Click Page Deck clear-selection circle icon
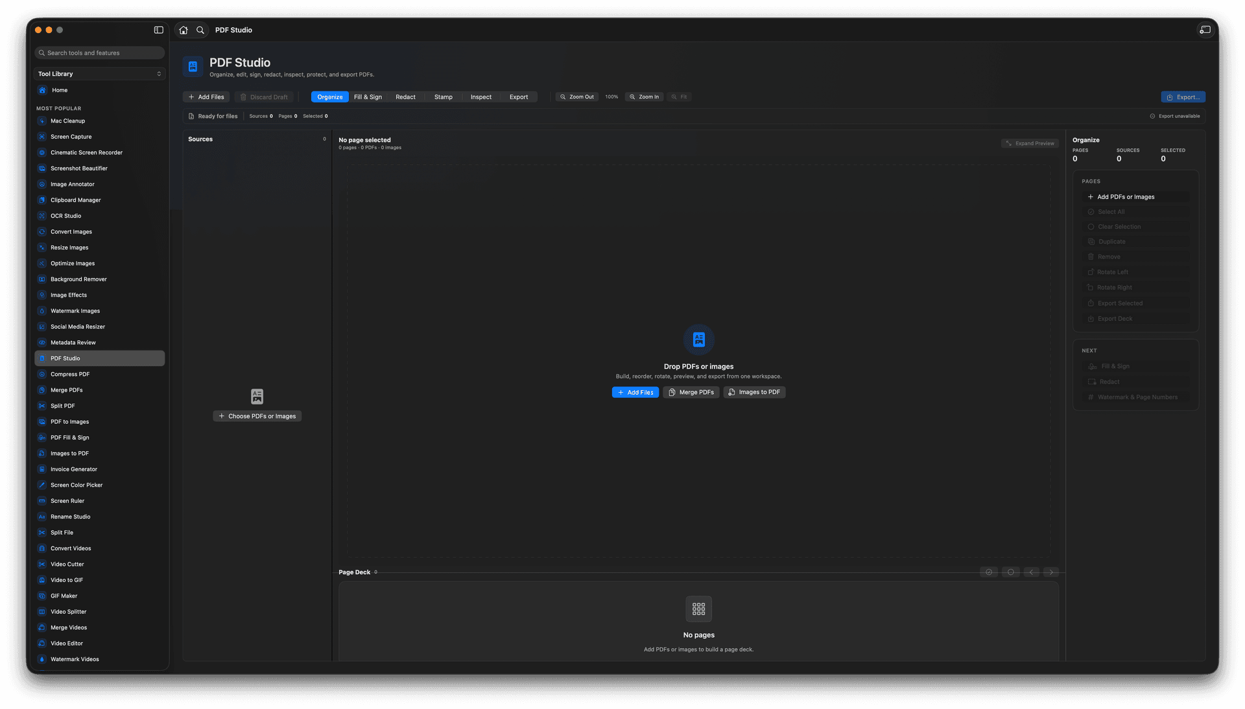The image size is (1245, 709). point(1010,572)
